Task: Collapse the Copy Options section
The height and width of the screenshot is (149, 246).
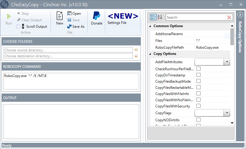Action: coord(150,54)
